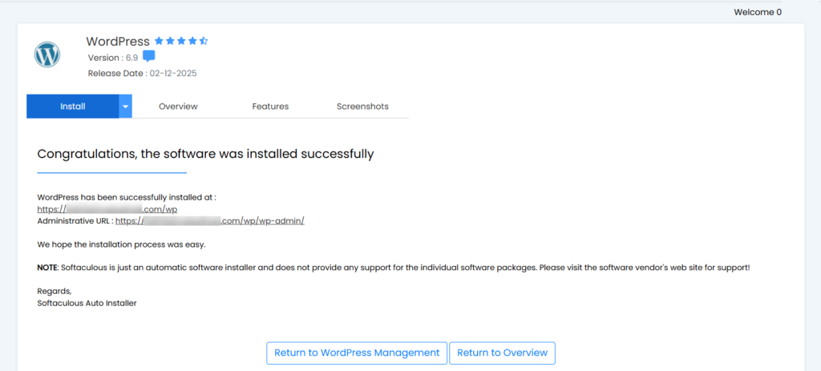821x371 pixels.
Task: Click the Return to Overview button
Action: click(x=502, y=353)
